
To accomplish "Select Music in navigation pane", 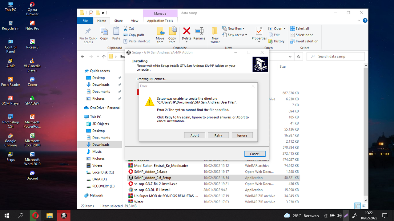I will click(97, 152).
